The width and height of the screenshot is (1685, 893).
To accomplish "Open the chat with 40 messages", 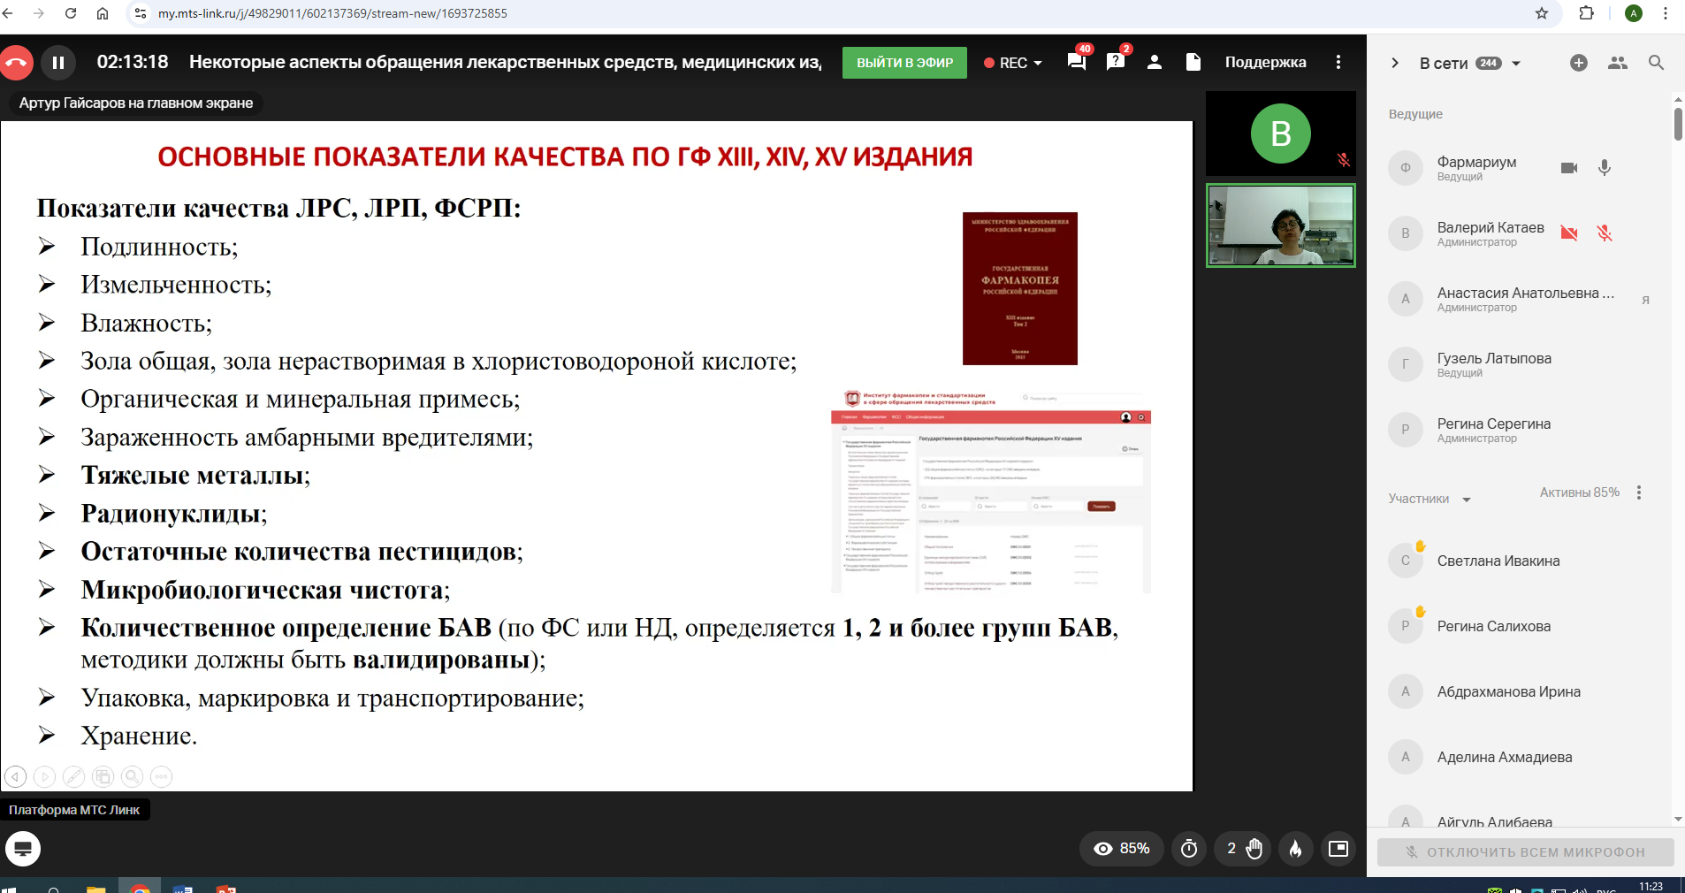I will 1077,61.
